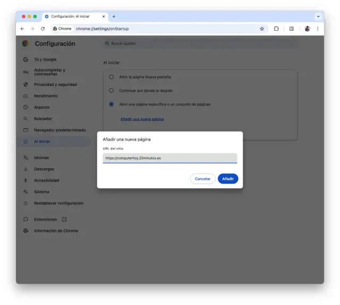340x305 pixels.
Task: Click 'Añadir una nueva página' link
Action: (x=141, y=119)
